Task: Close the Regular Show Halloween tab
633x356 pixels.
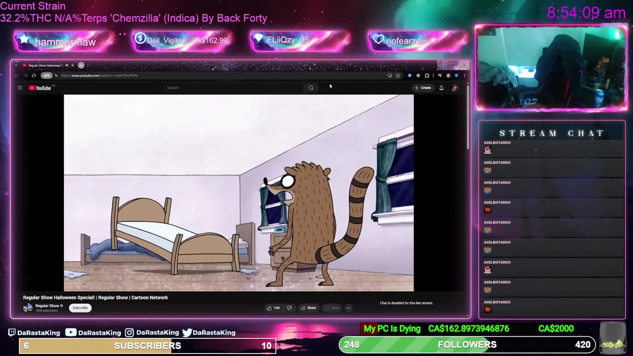Action: [72, 65]
